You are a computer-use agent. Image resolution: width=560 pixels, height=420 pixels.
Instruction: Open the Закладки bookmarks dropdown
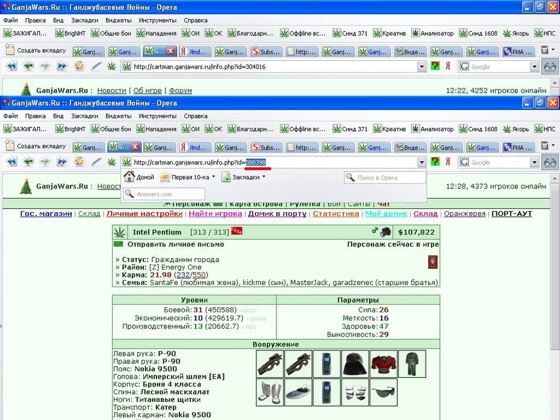[244, 177]
